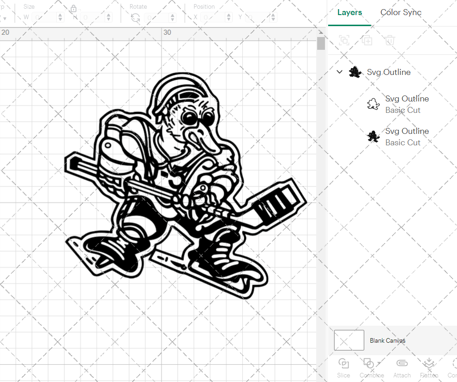The height and width of the screenshot is (382, 457).
Task: Click the canvas vertical scrollbar thumb
Action: [x=321, y=43]
